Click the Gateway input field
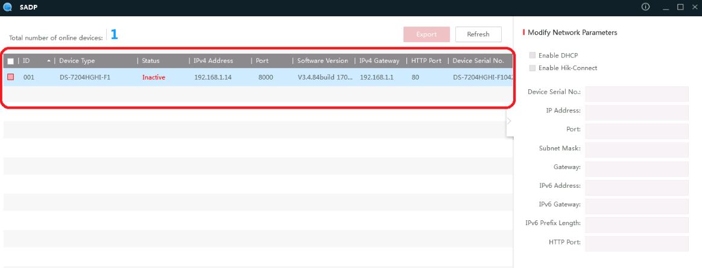 pos(637,169)
